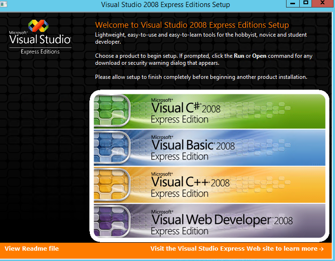Click the green Visual C# tile icon
The width and height of the screenshot is (335, 261).
point(112,110)
